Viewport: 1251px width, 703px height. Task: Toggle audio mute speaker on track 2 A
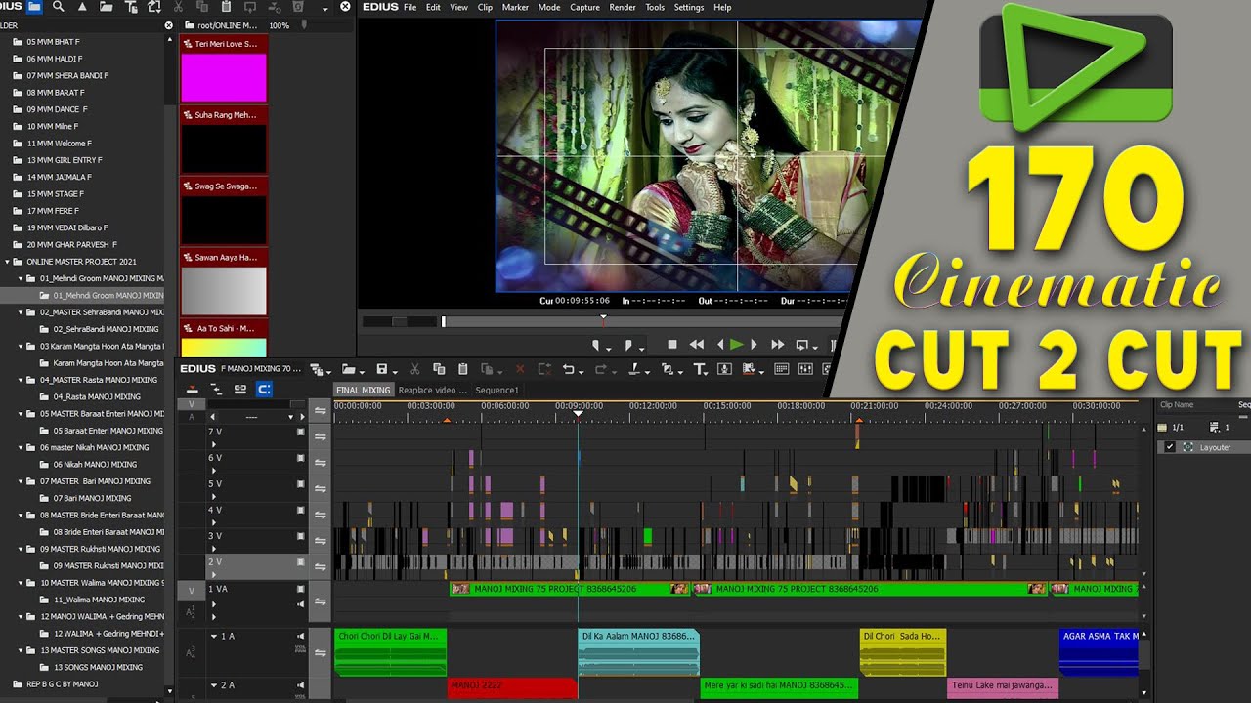click(301, 685)
